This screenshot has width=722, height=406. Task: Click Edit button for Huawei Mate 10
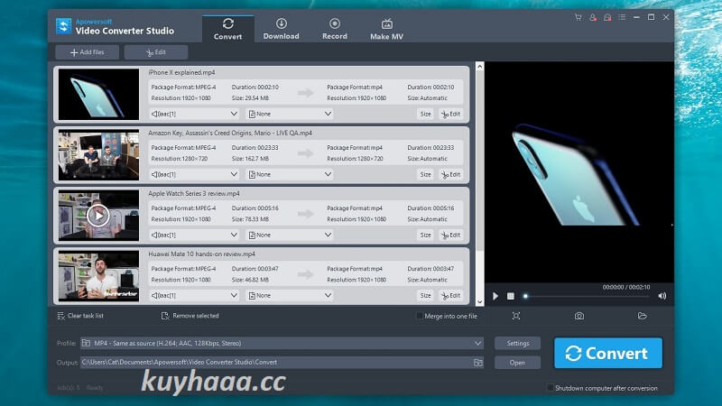click(x=450, y=296)
